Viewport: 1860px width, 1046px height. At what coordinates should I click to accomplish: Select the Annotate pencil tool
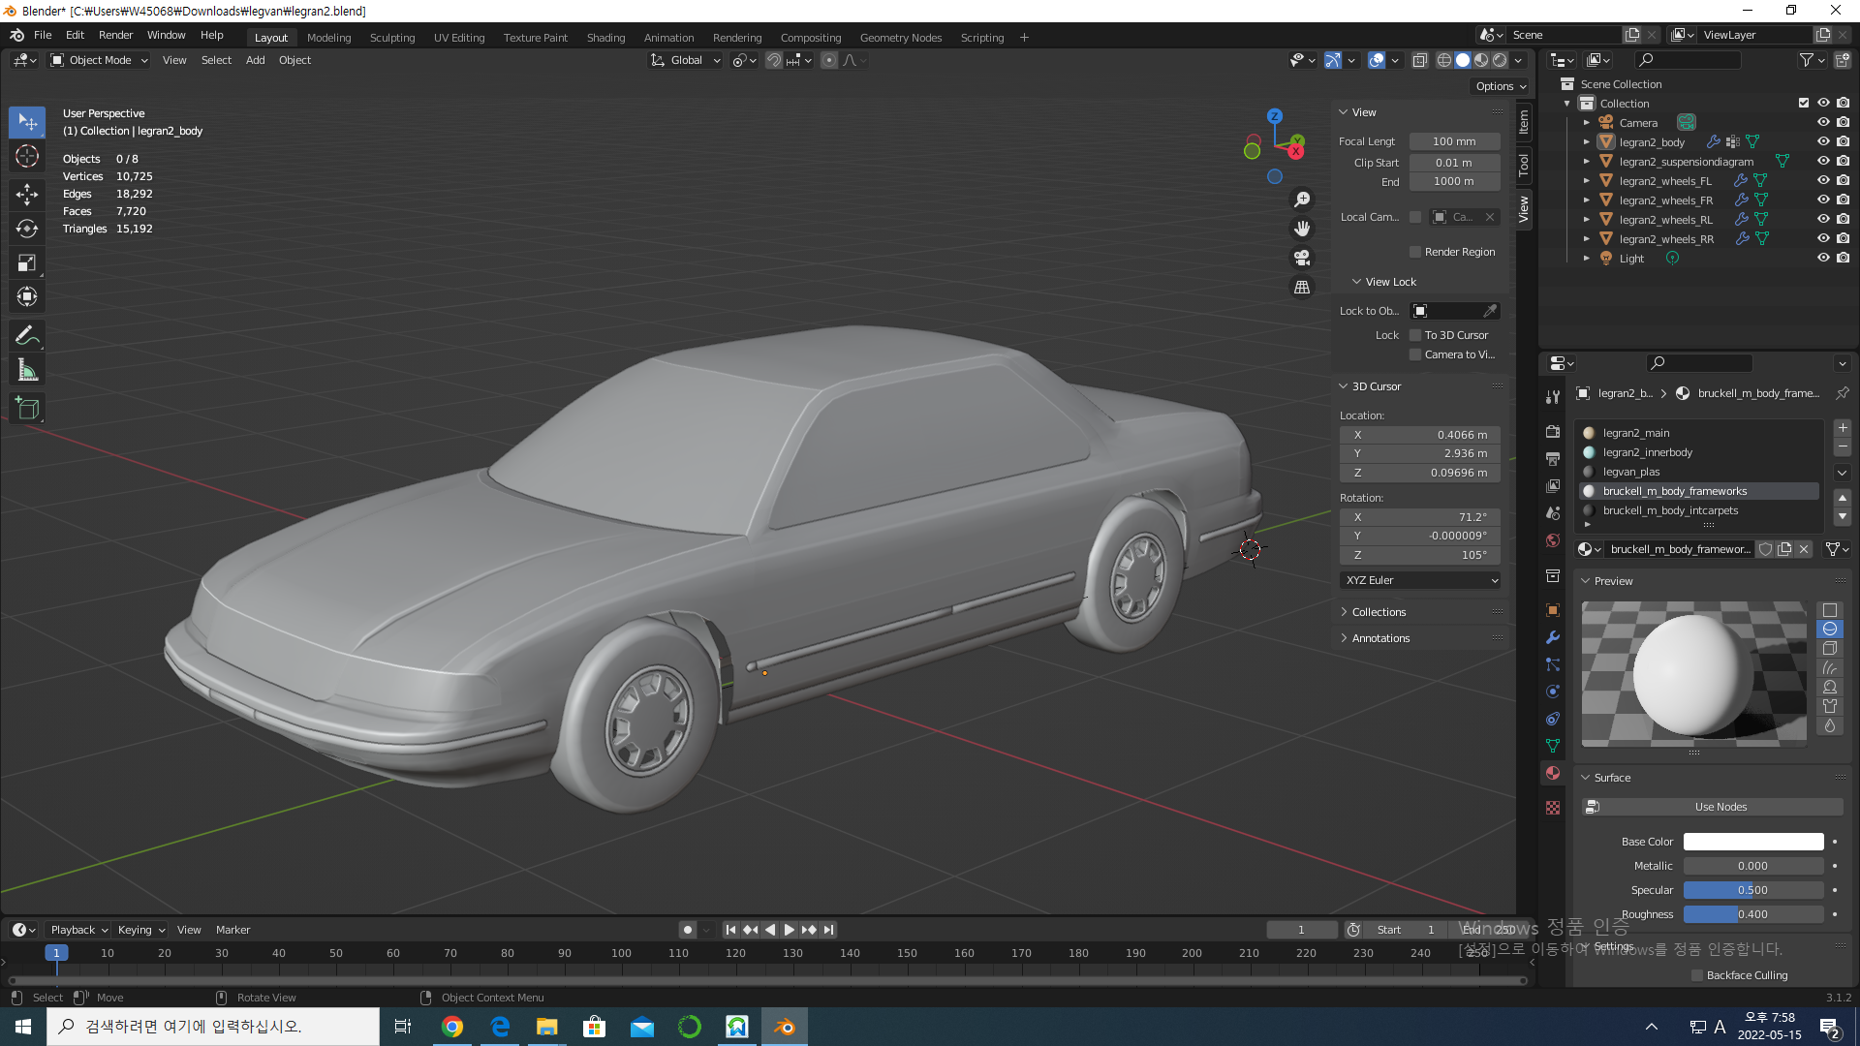pyautogui.click(x=27, y=335)
